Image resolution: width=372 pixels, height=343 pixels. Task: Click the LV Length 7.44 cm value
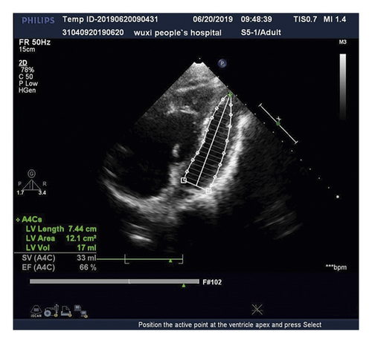[83, 229]
